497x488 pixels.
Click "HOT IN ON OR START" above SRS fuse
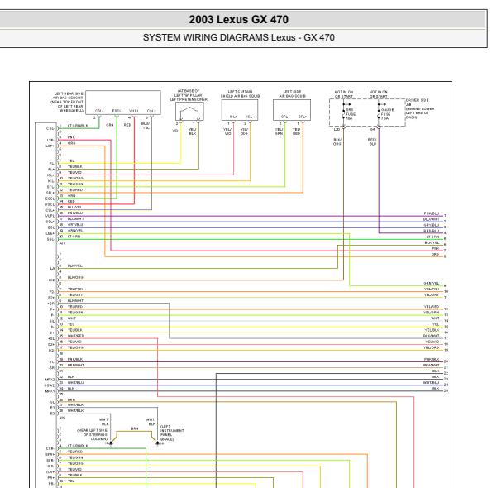(x=343, y=94)
